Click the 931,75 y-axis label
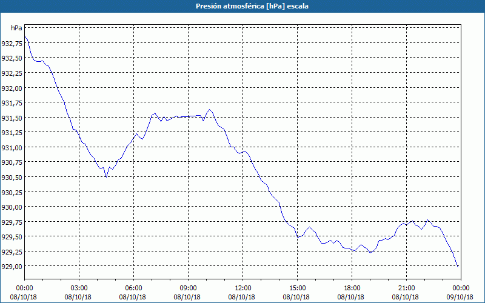The width and height of the screenshot is (485, 303). click(12, 103)
